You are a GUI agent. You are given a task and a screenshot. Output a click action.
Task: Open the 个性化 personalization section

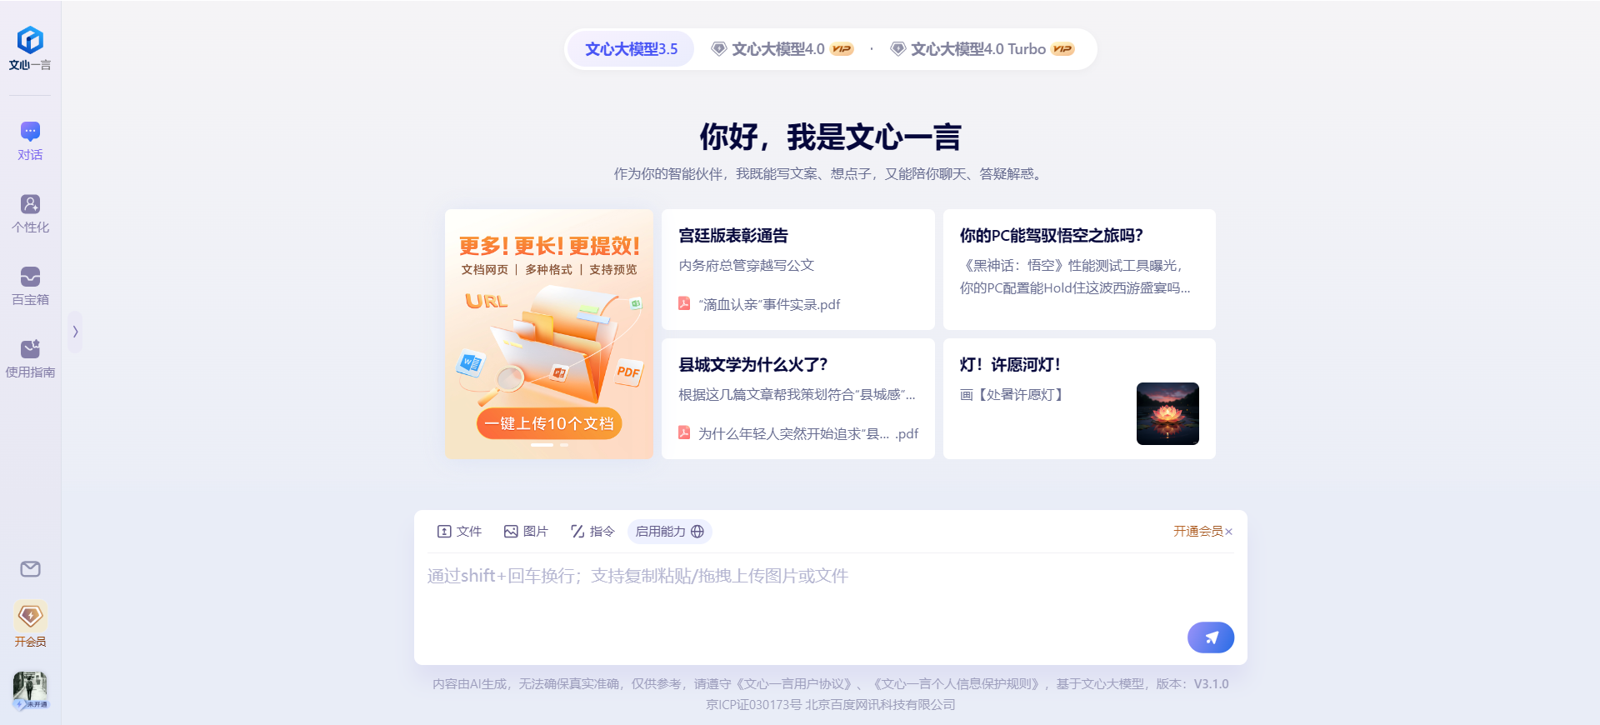coord(30,213)
